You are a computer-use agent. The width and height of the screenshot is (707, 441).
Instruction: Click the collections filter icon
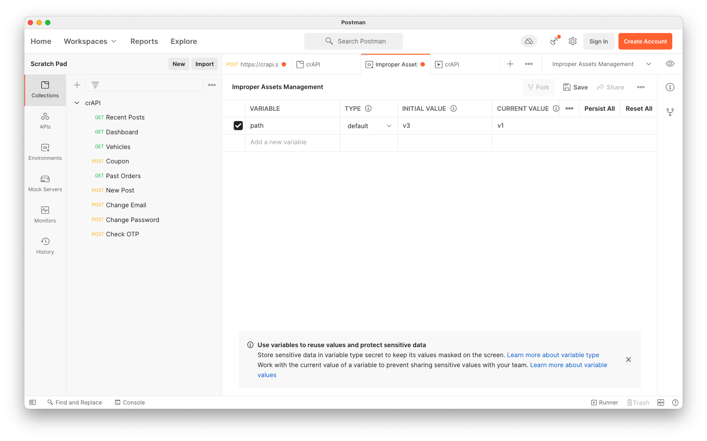(x=95, y=85)
